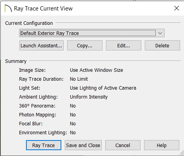Open the Default Exterior Ray Trace configuration list

click(x=92, y=33)
